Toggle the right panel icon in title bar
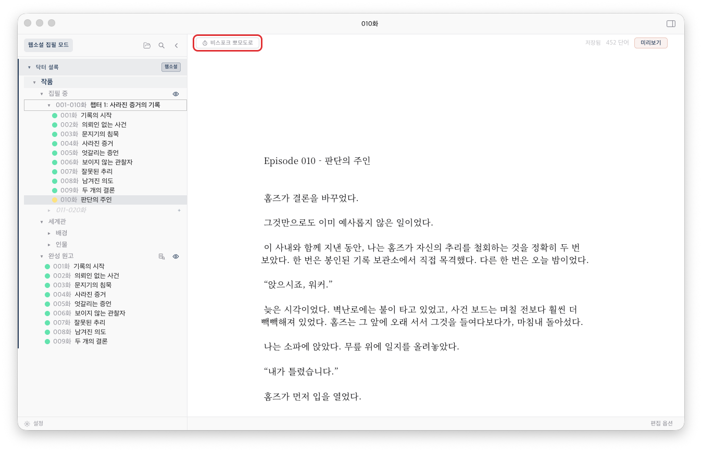Viewport: 702px width, 452px height. click(671, 23)
